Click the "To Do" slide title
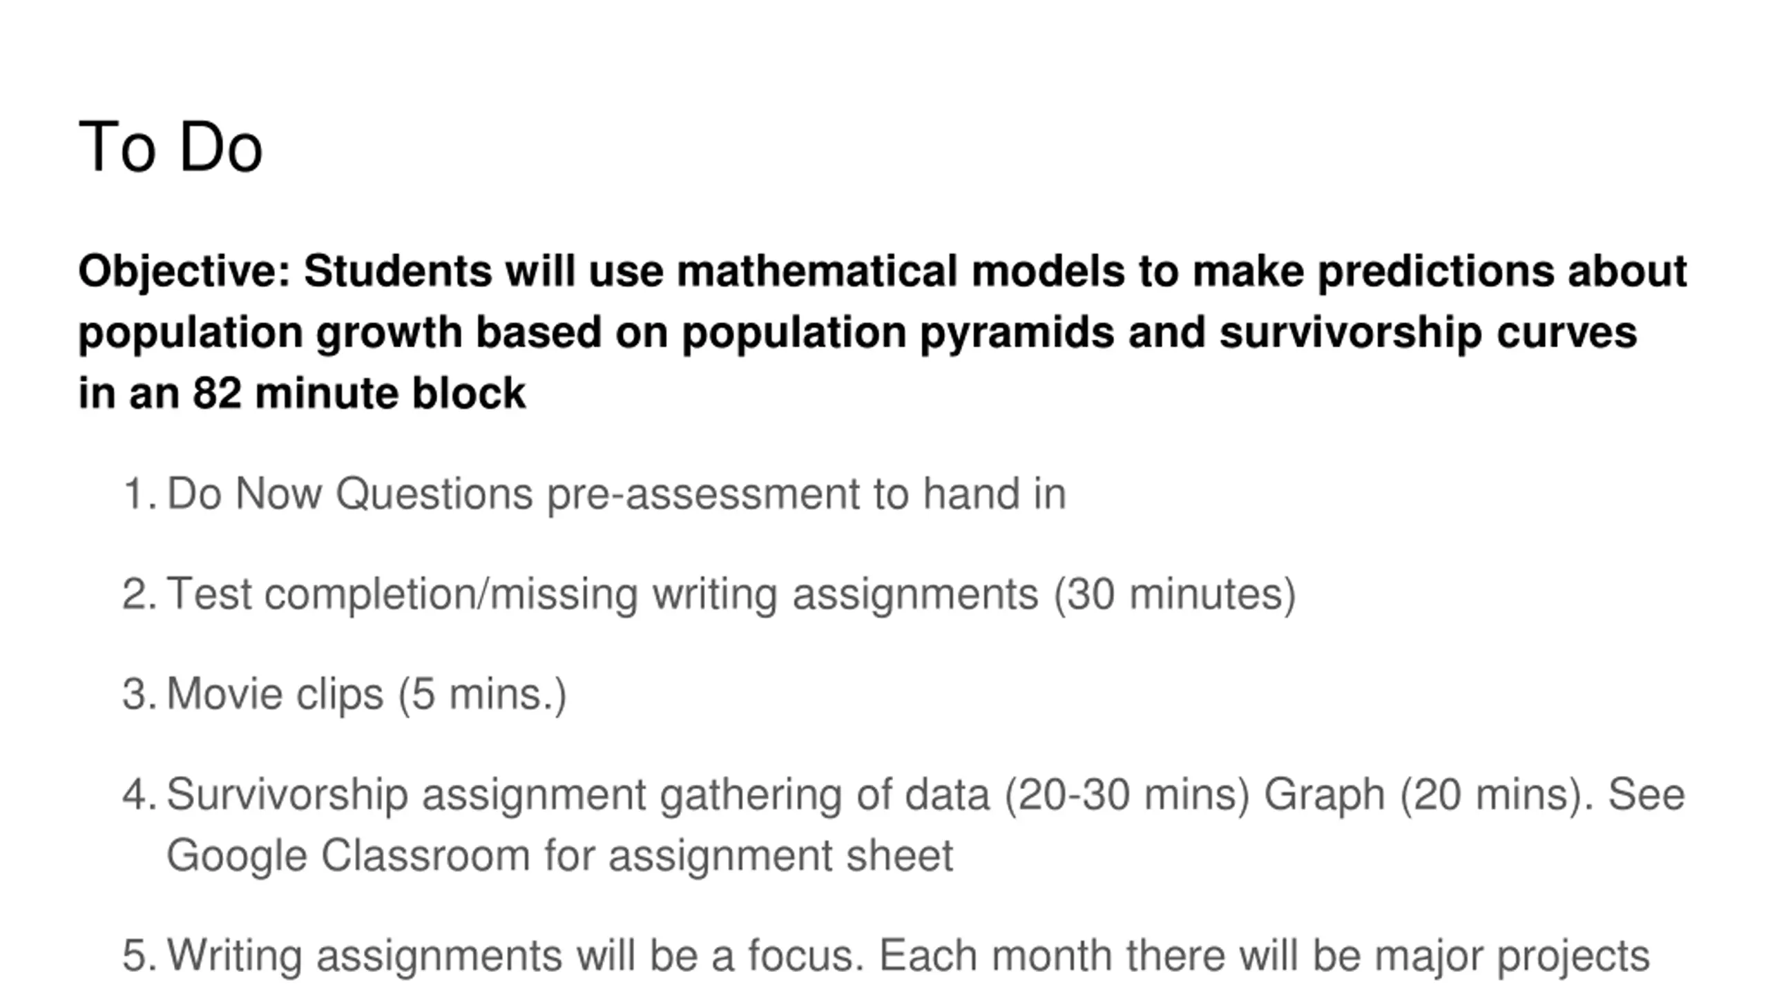This screenshot has height=994, width=1768. 171,146
